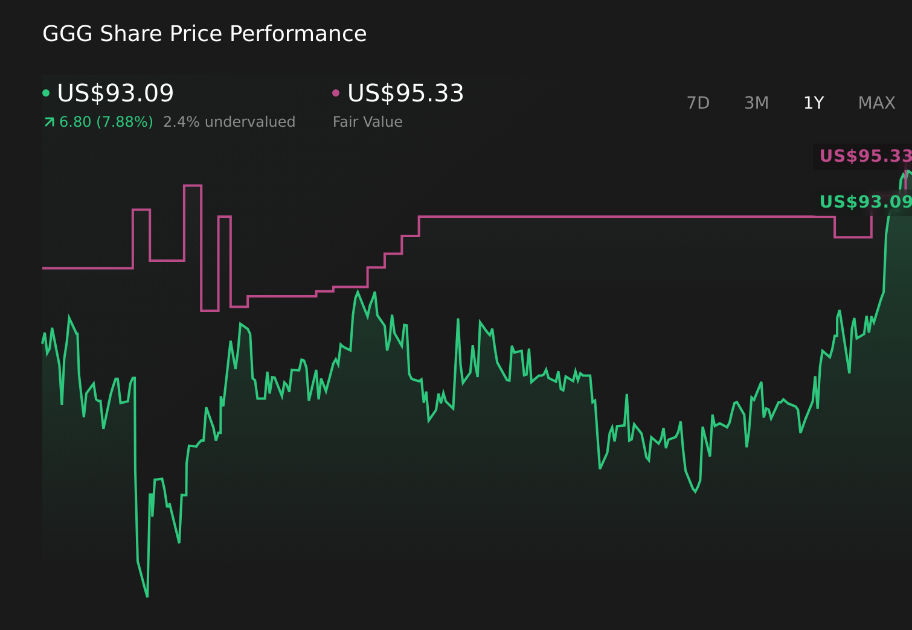This screenshot has width=912, height=630.
Task: Select the 3M time range
Action: 756,103
